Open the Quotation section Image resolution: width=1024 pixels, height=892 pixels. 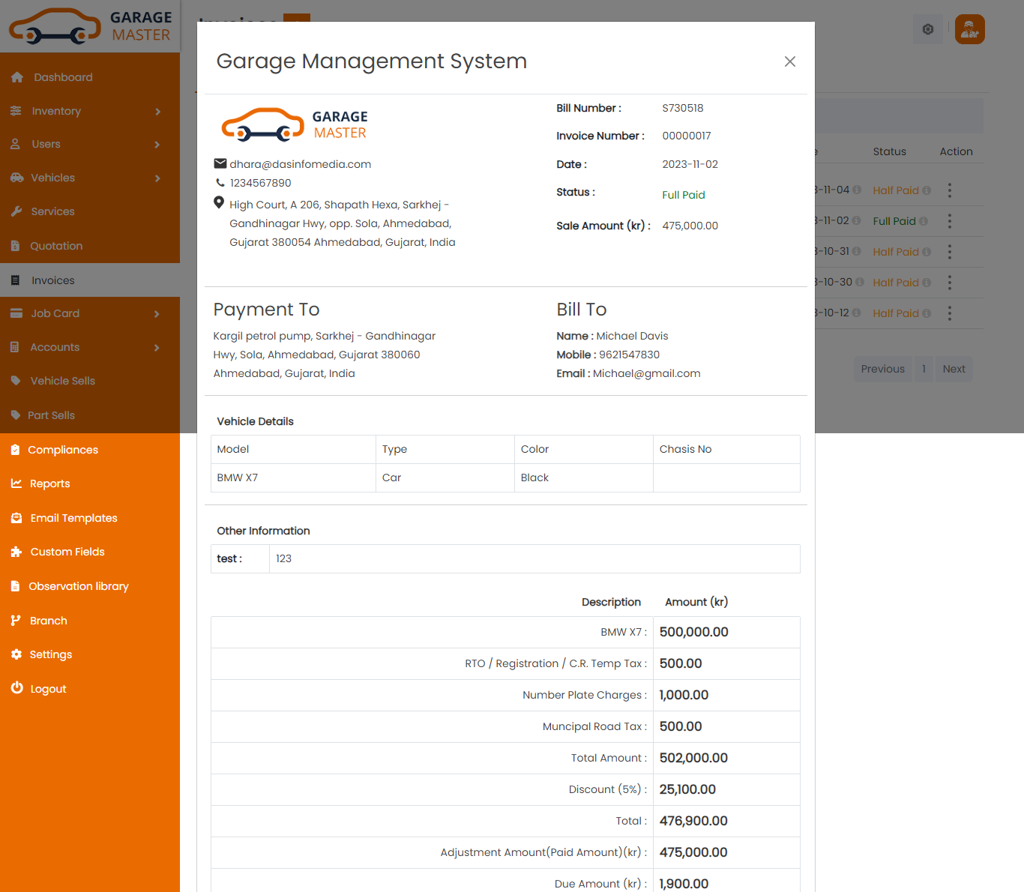coord(55,246)
